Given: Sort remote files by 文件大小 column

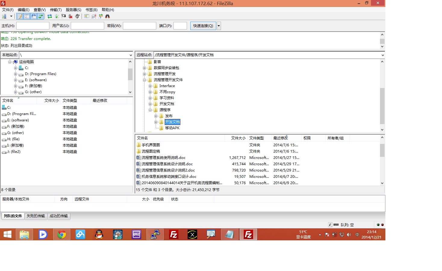Looking at the screenshot, I should (x=236, y=138).
